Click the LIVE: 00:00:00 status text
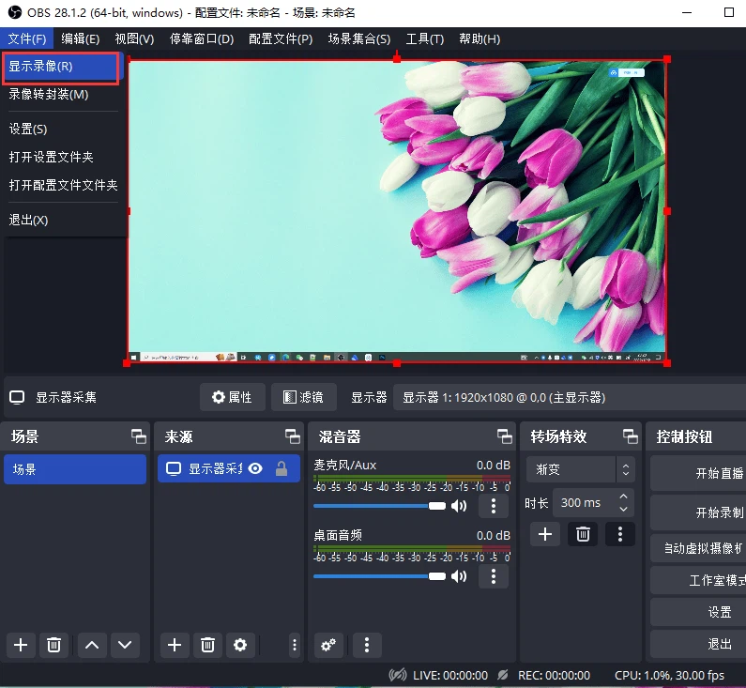The image size is (746, 688). (450, 676)
